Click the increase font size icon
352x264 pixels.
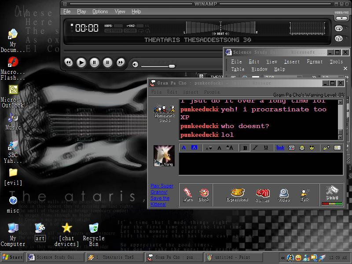(x=230, y=148)
